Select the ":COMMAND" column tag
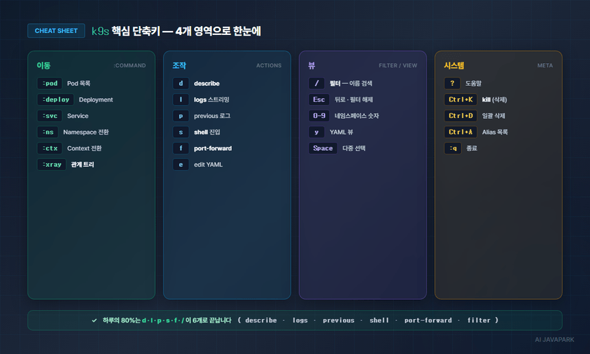The height and width of the screenshot is (354, 590). click(x=130, y=65)
